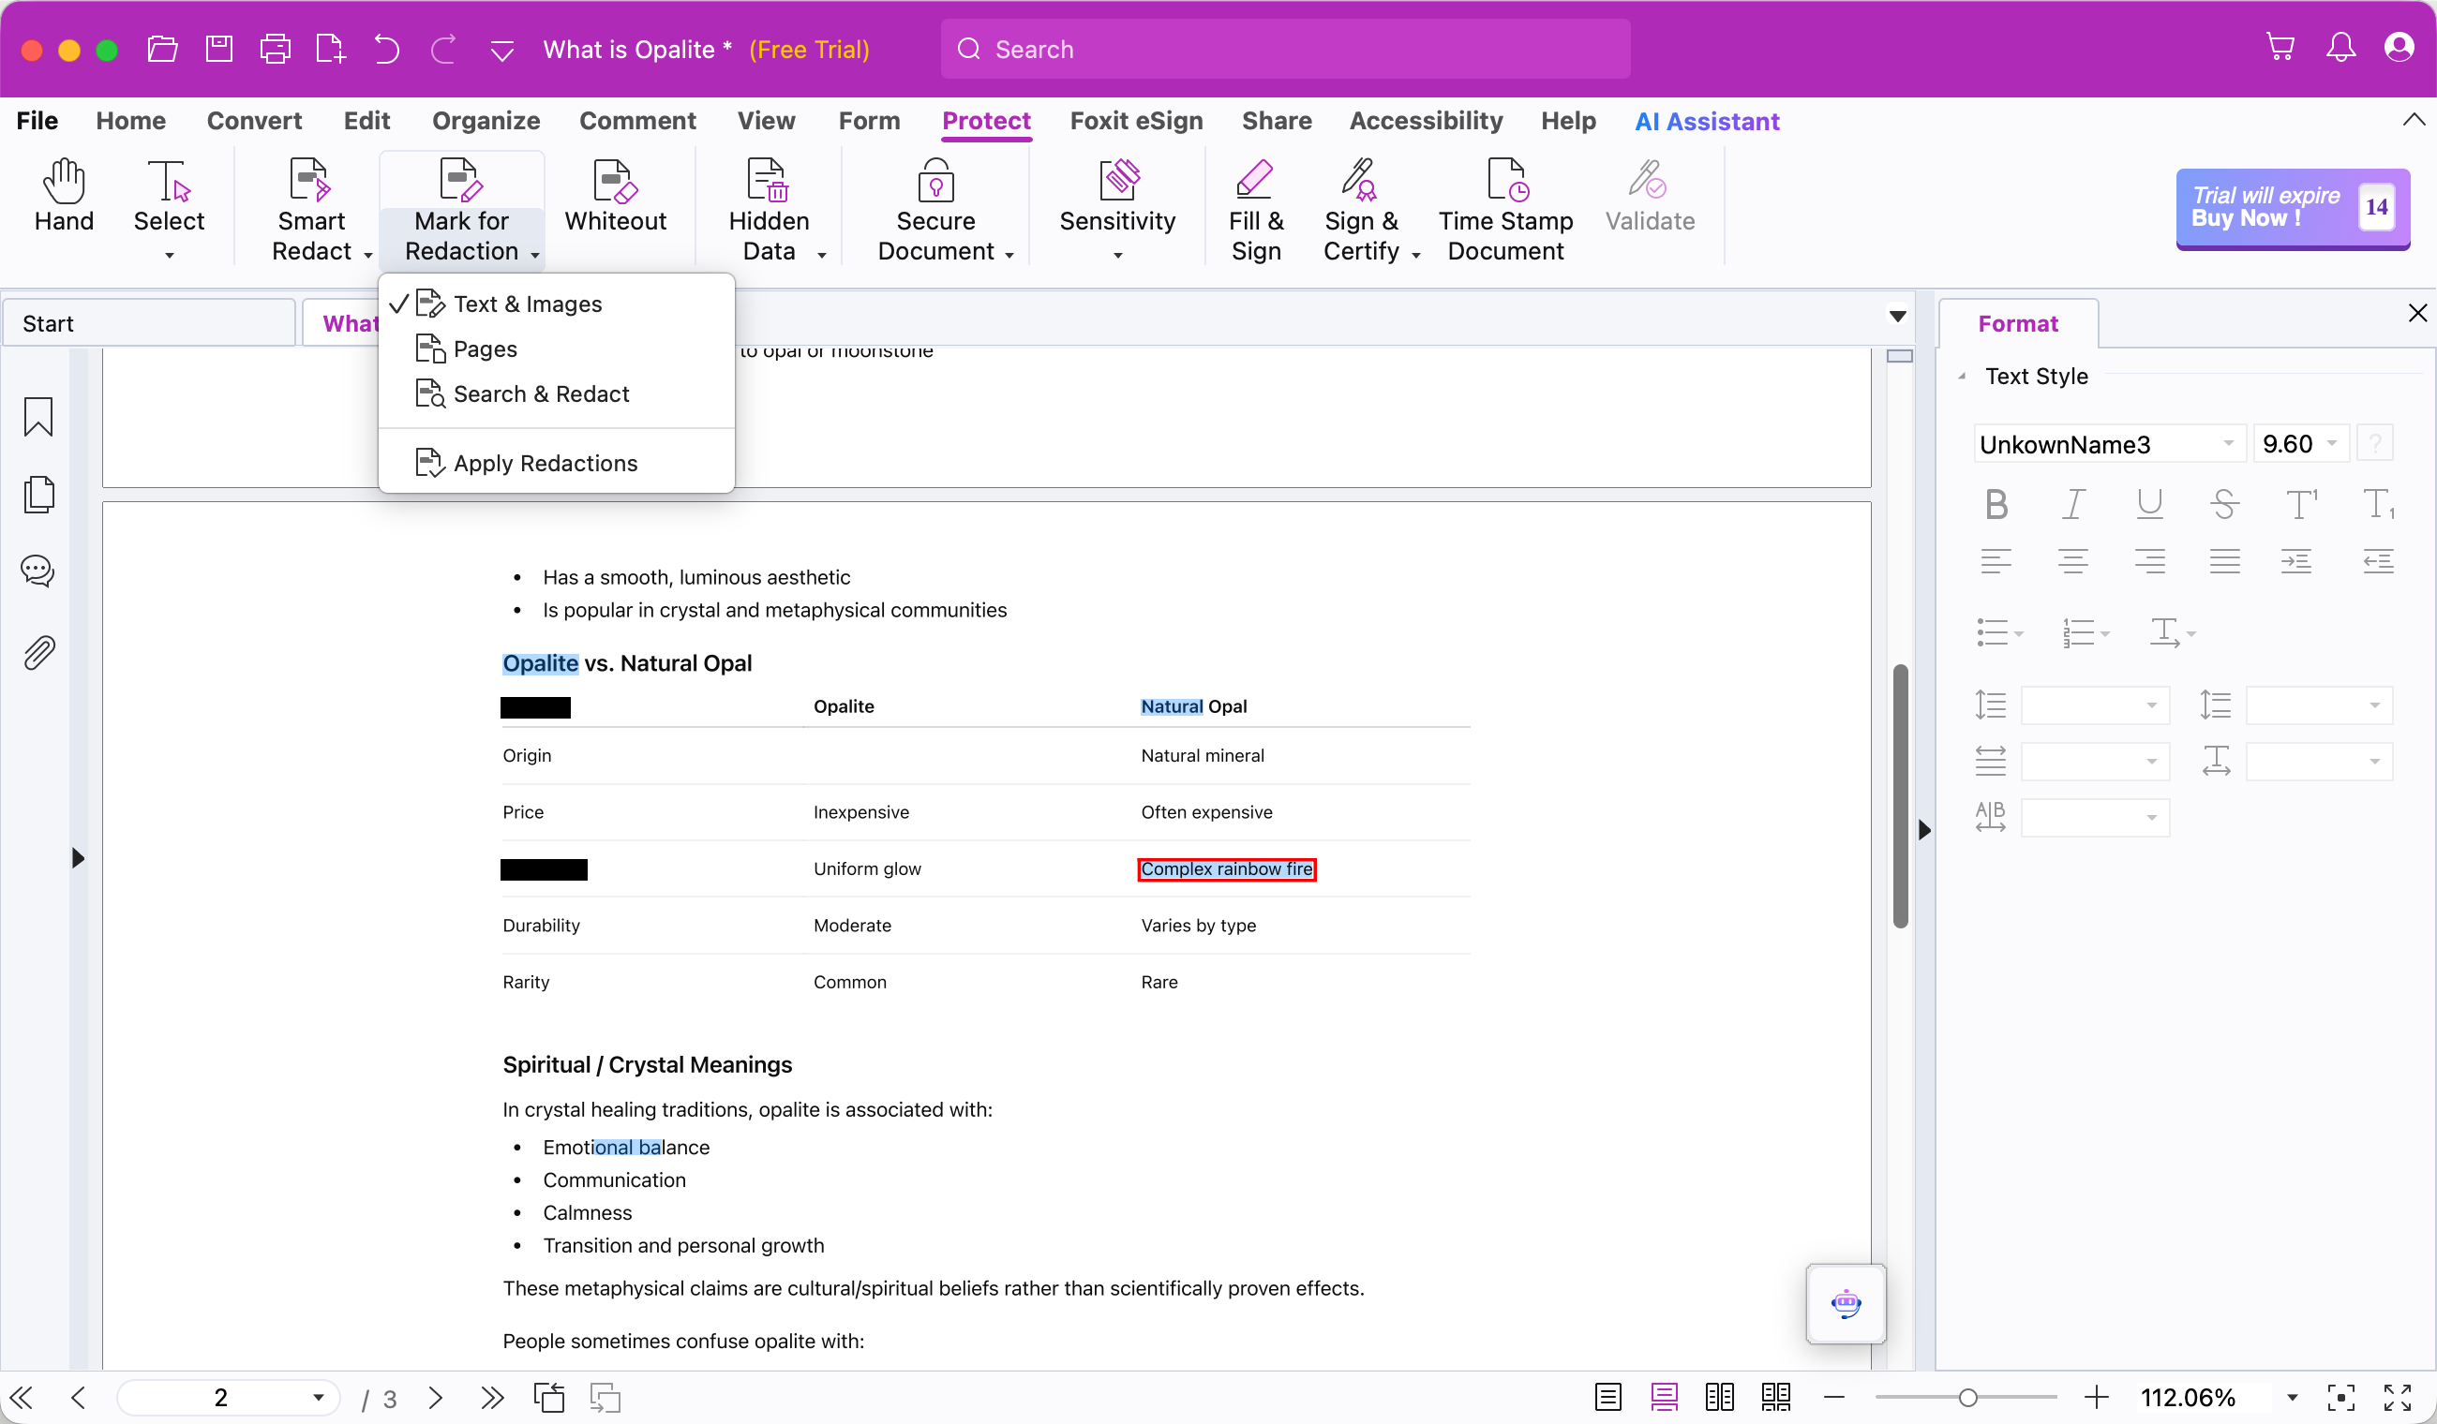Image resolution: width=2437 pixels, height=1424 pixels.
Task: Open the Bookmarks panel
Action: point(37,417)
